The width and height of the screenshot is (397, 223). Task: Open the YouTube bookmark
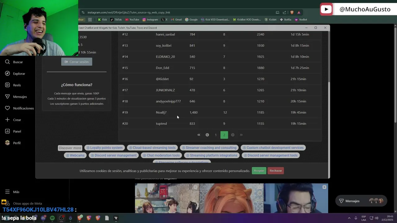[x=132, y=20]
